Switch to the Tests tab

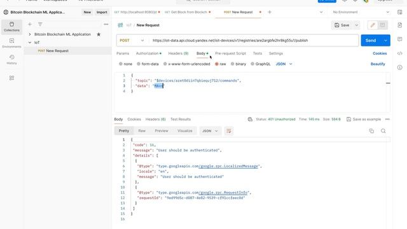point(257,53)
